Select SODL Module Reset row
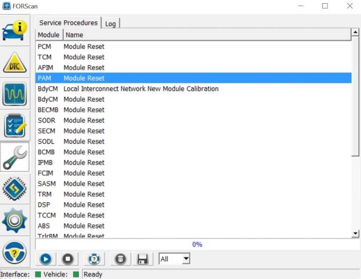361x279 pixels. 193,141
